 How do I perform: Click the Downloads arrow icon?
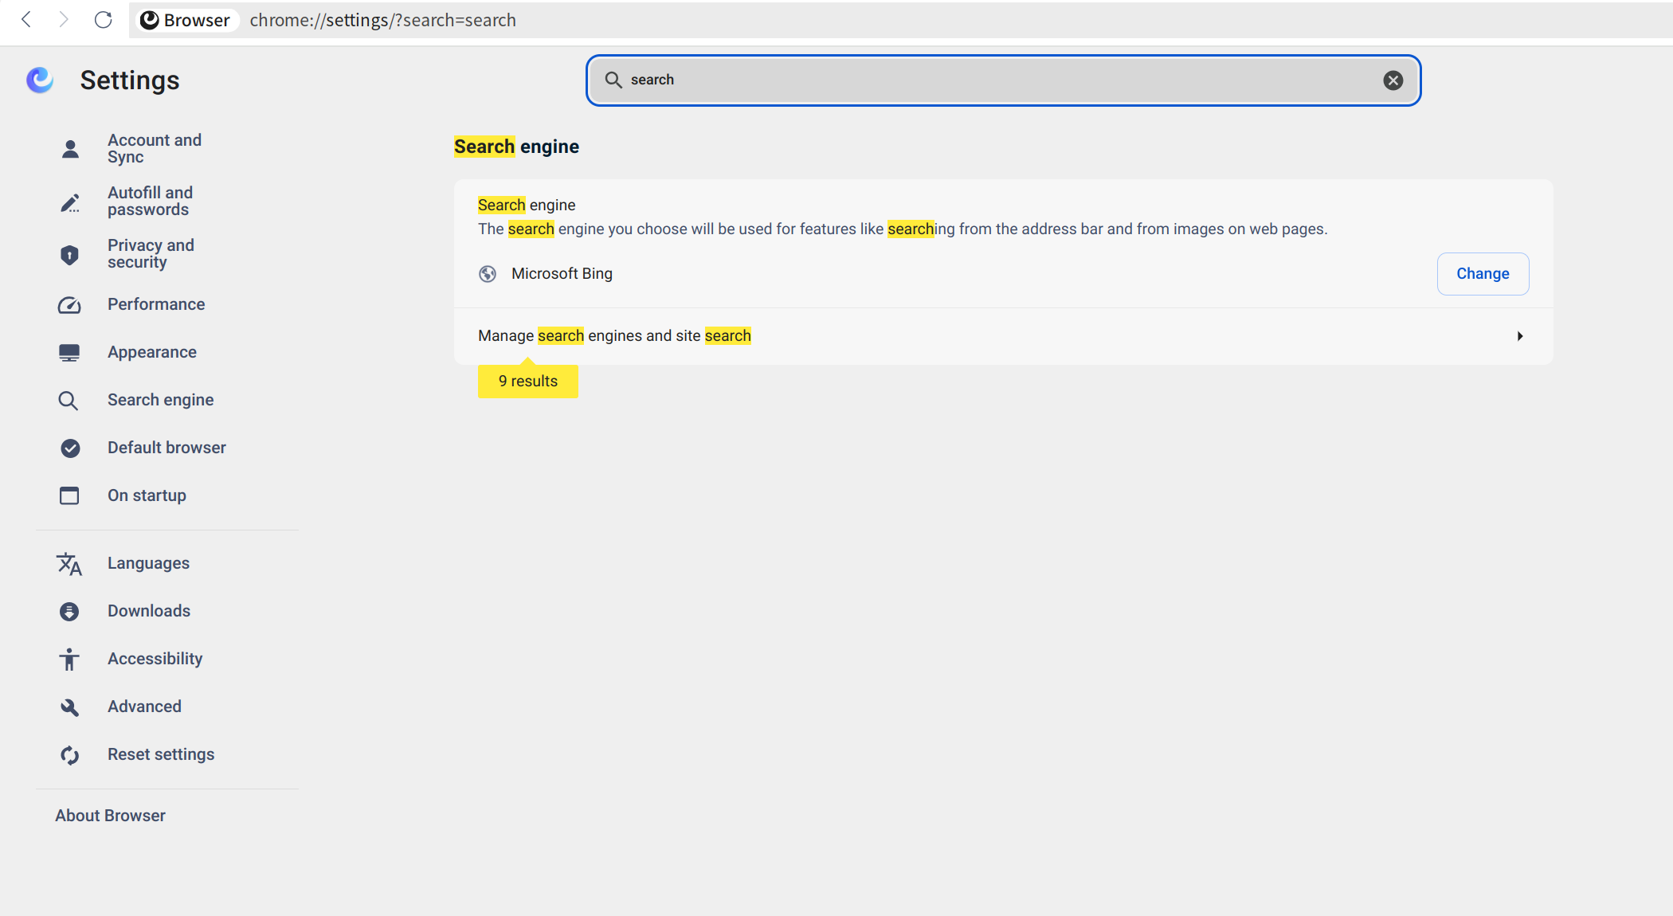pyautogui.click(x=70, y=612)
